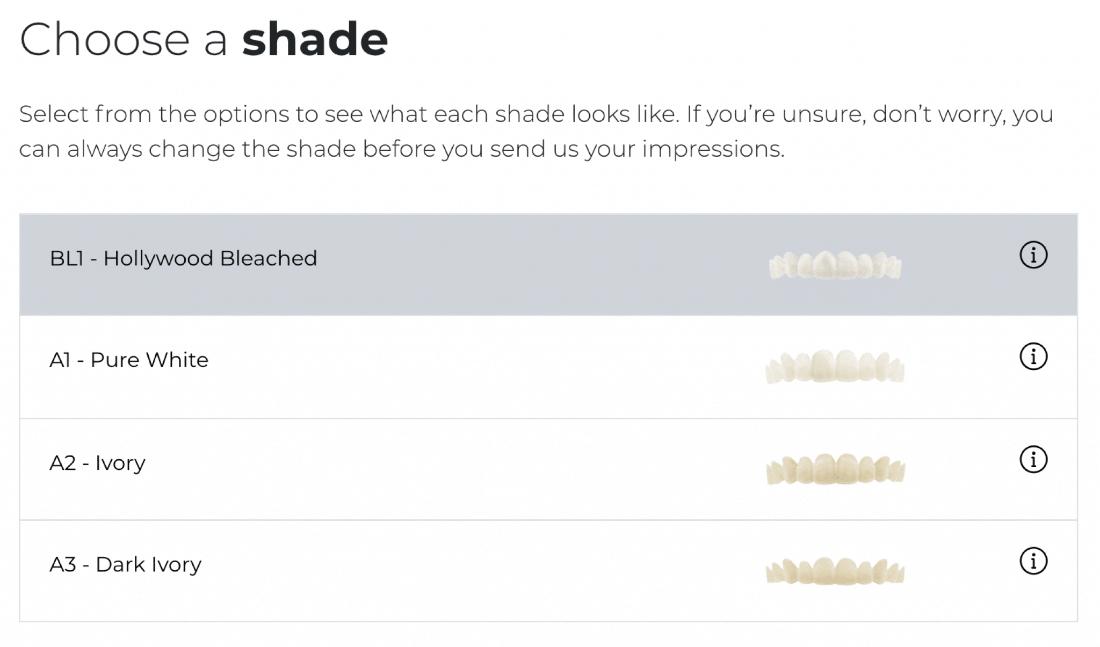1100x647 pixels.
Task: Choose the A1 - Pure White option label
Action: 129,360
